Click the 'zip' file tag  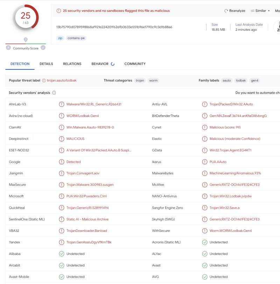[60, 38]
